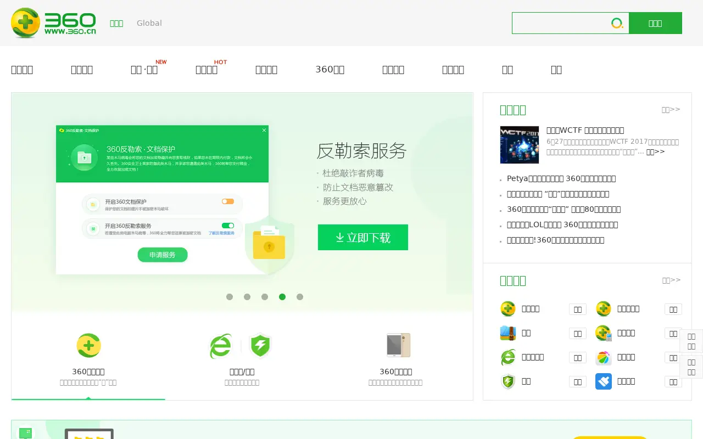Select the last carousel dot

tap(300, 297)
